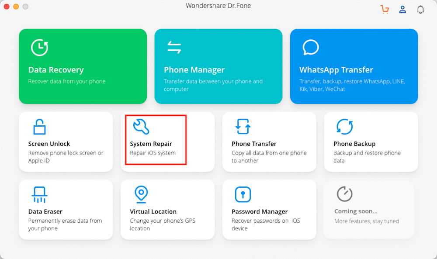The image size is (437, 259).
Task: Minimize the Dr.Fone window
Action: point(16,7)
